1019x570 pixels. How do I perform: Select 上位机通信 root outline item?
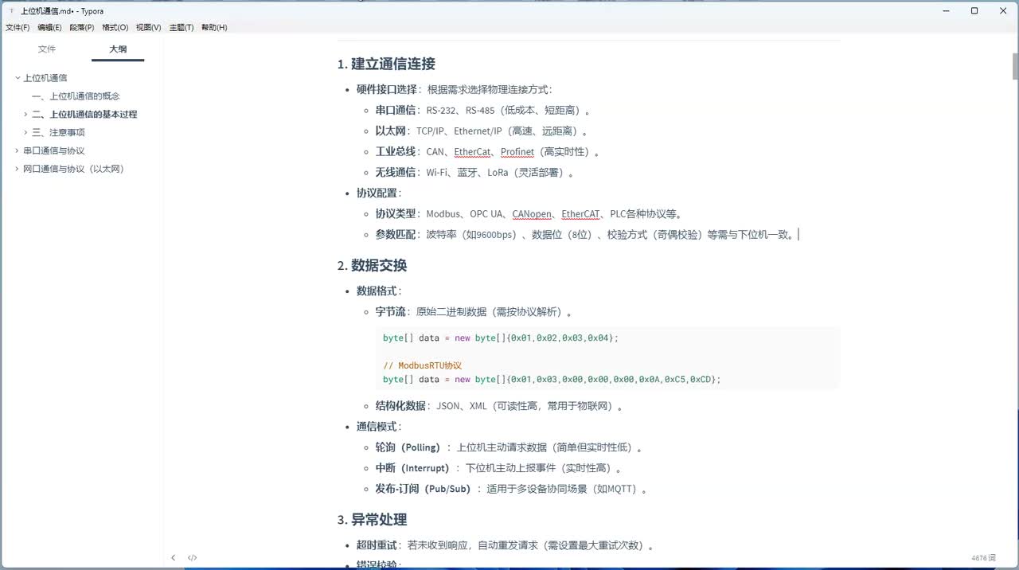[x=45, y=78]
